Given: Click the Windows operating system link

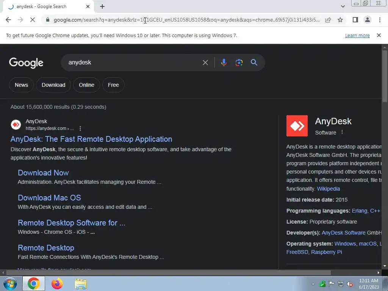Looking at the screenshot, I should 345,244.
